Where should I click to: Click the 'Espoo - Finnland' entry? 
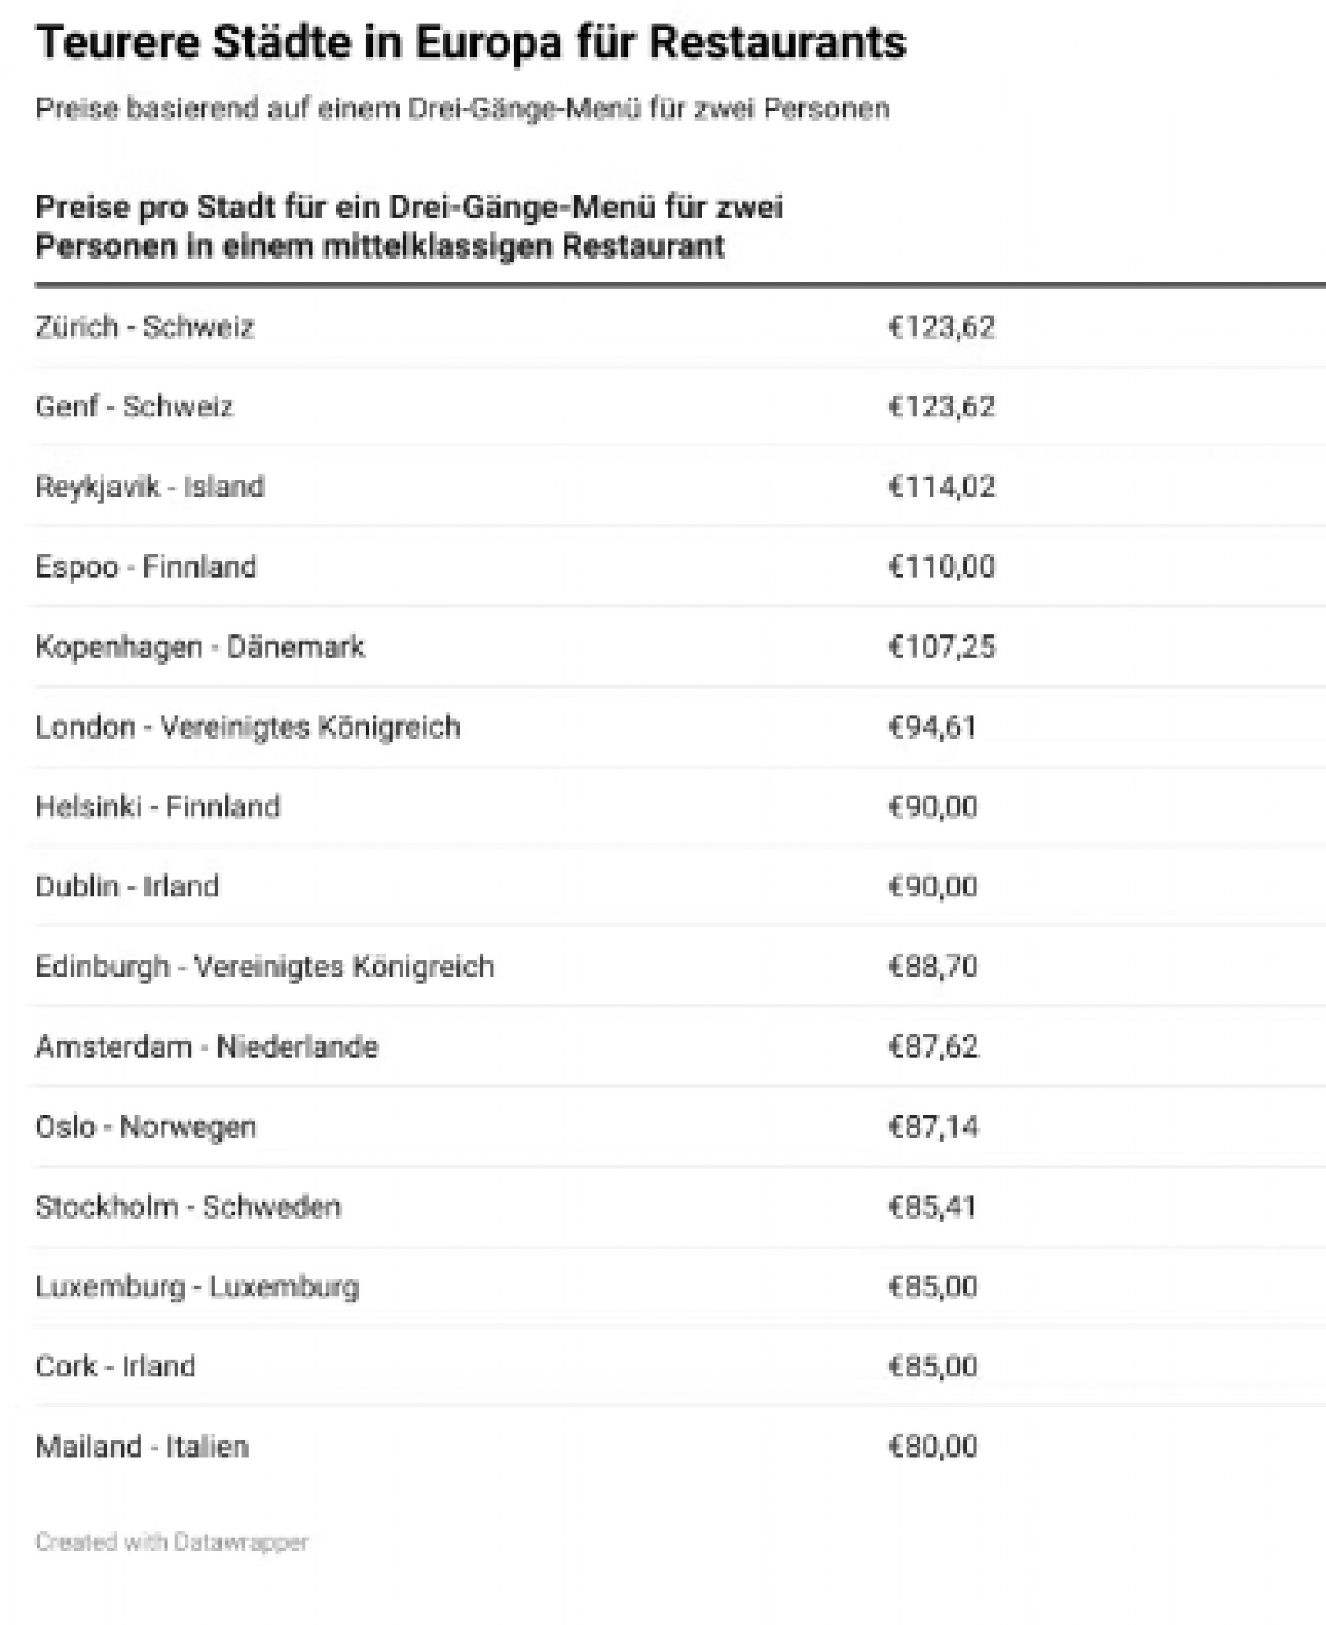click(x=146, y=566)
